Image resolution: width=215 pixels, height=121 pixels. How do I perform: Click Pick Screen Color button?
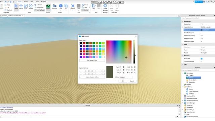tap(92, 60)
